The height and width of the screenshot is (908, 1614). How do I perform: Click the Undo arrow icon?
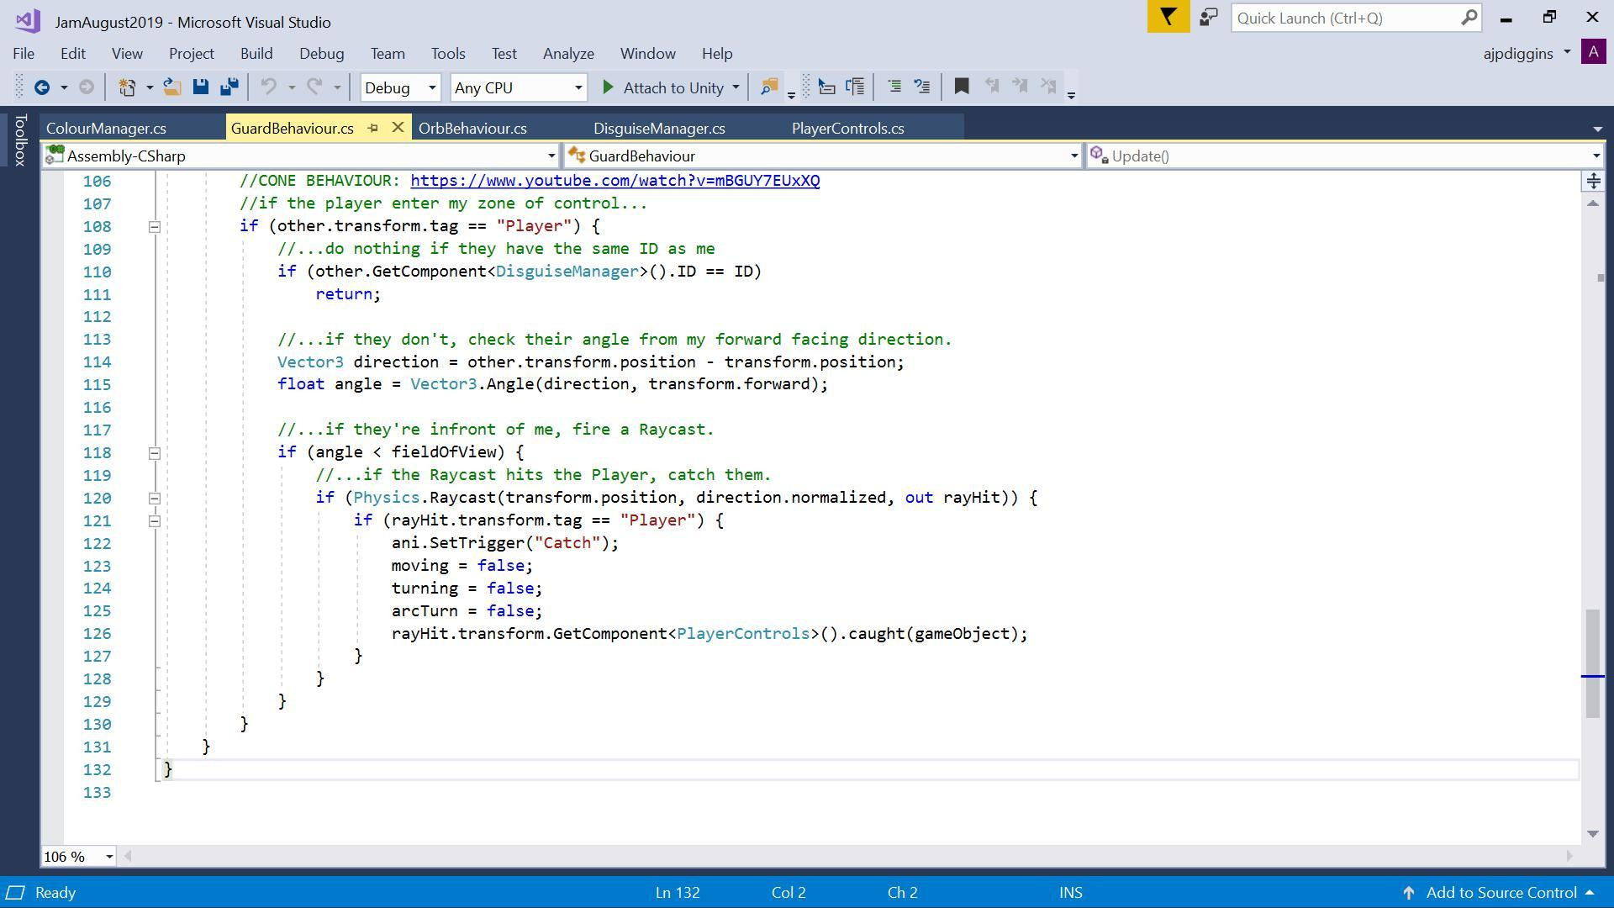269,87
